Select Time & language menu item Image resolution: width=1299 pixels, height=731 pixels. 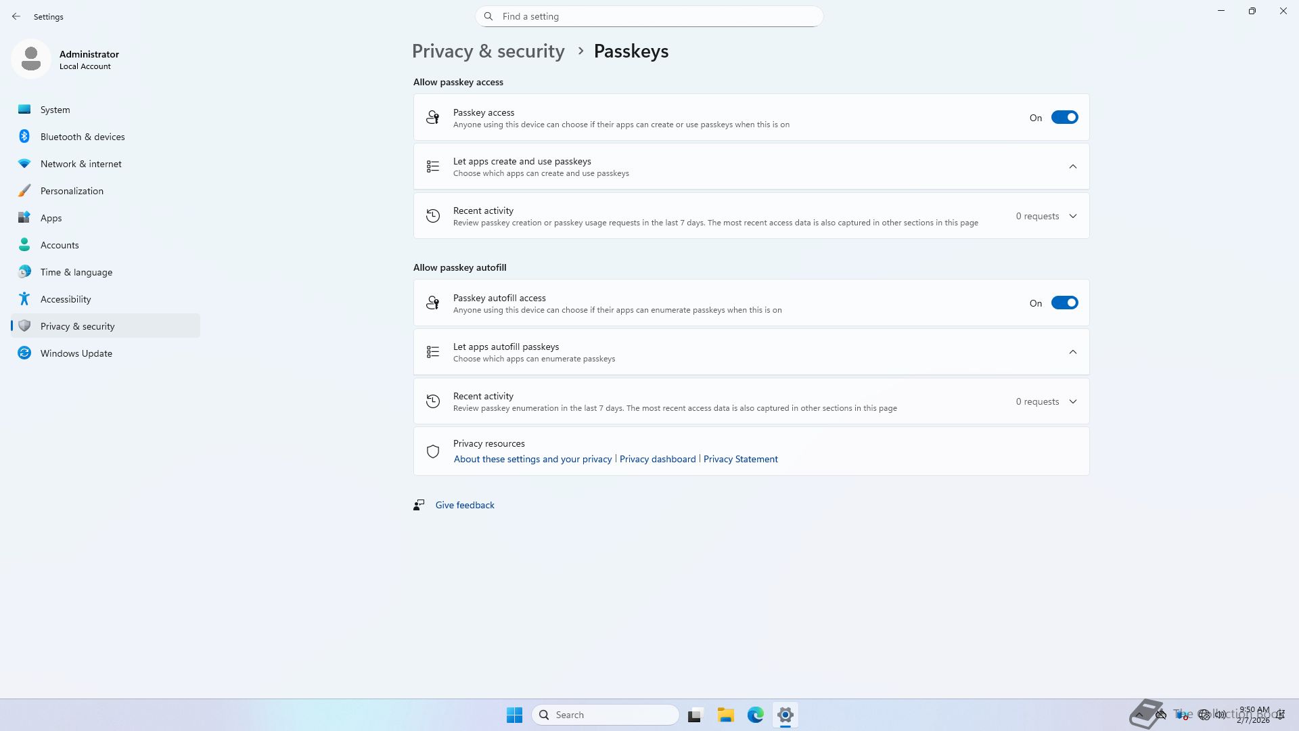76,272
